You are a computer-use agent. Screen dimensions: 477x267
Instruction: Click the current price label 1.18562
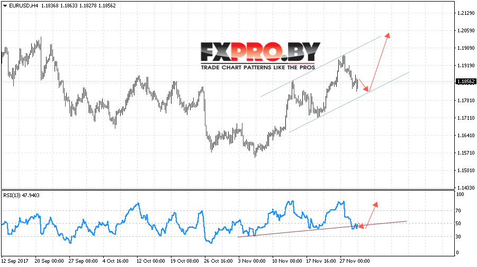pyautogui.click(x=466, y=82)
